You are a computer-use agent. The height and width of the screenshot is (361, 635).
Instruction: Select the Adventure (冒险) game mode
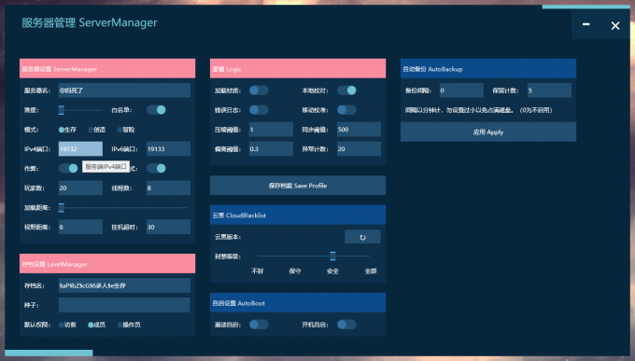tap(126, 130)
